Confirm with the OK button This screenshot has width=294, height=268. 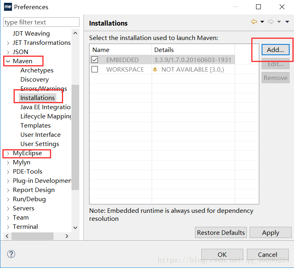tap(222, 254)
